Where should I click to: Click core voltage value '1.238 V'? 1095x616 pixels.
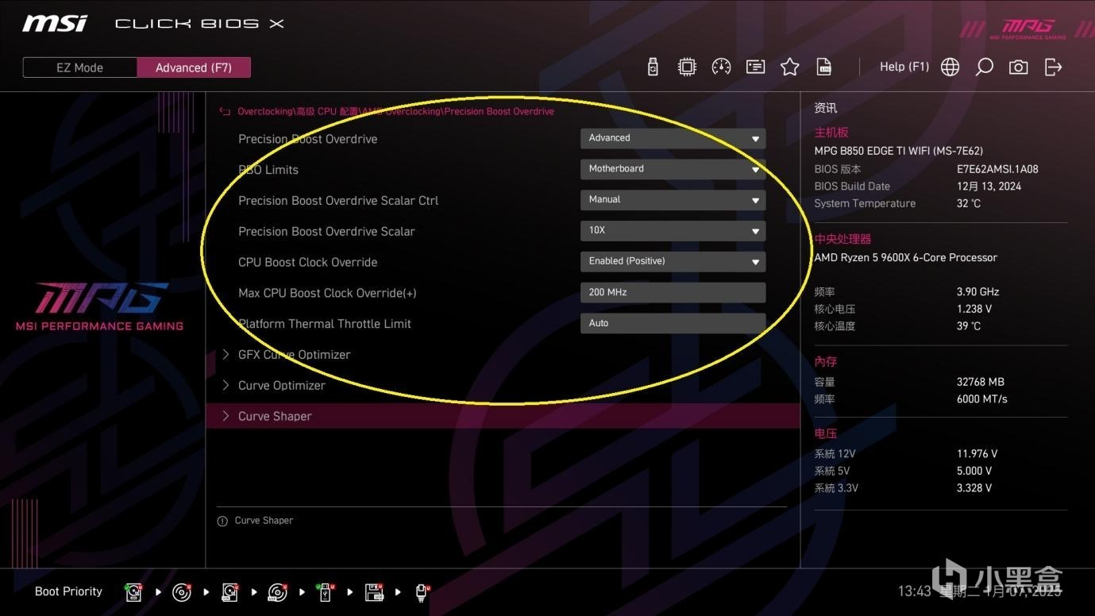pos(974,310)
